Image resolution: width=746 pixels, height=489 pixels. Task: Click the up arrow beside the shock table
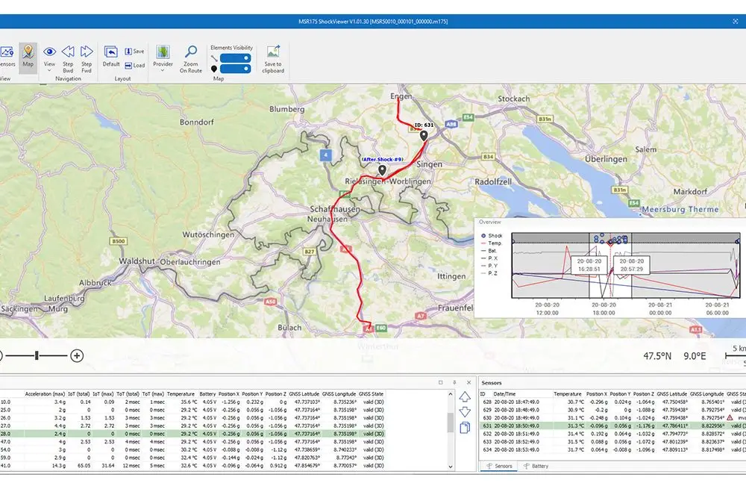point(466,396)
